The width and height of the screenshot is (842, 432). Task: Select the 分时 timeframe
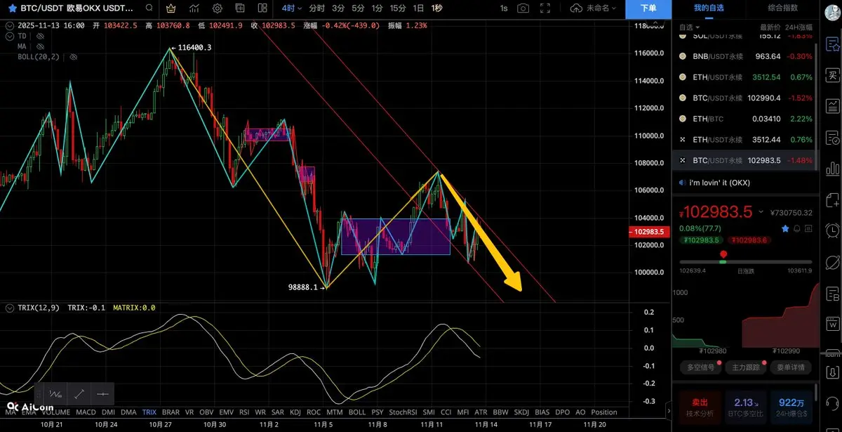pyautogui.click(x=317, y=8)
